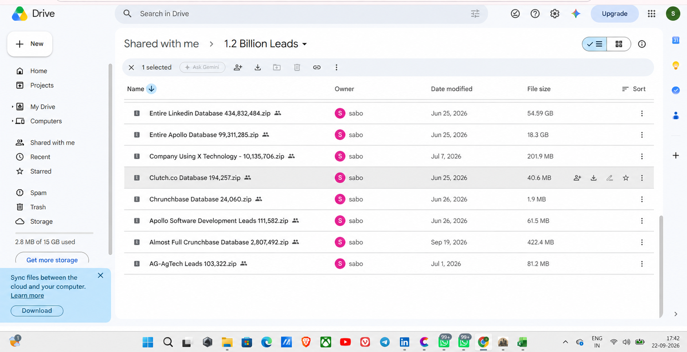
Task: Open Recent in the sidebar
Action: 40,157
